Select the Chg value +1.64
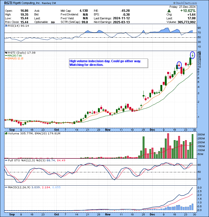The width and height of the screenshot is (209, 217). pos(191,15)
